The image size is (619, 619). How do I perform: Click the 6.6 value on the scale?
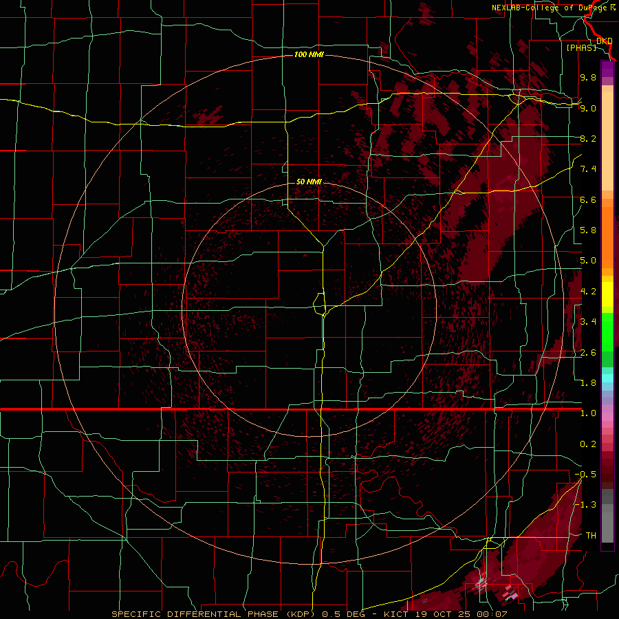(x=588, y=199)
